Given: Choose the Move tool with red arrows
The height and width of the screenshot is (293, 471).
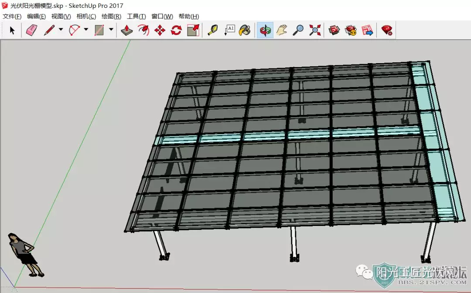Looking at the screenshot, I should tap(160, 30).
